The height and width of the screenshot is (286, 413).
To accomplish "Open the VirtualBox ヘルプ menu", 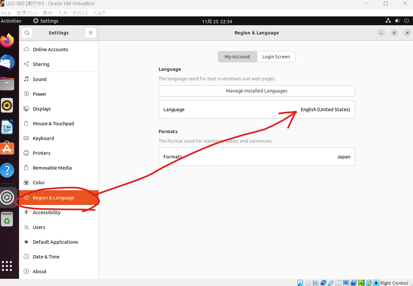I will click(x=99, y=13).
